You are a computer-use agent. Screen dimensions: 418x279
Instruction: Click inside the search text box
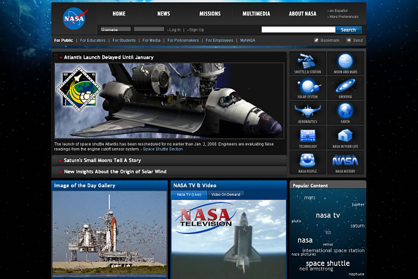298,30
